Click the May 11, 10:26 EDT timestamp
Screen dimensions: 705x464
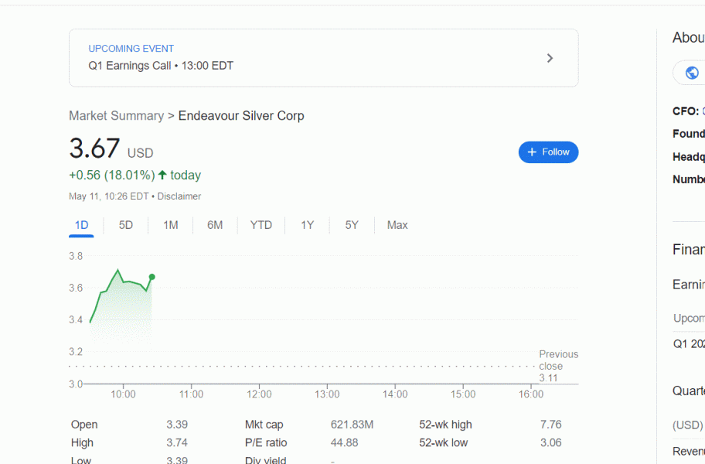(109, 196)
